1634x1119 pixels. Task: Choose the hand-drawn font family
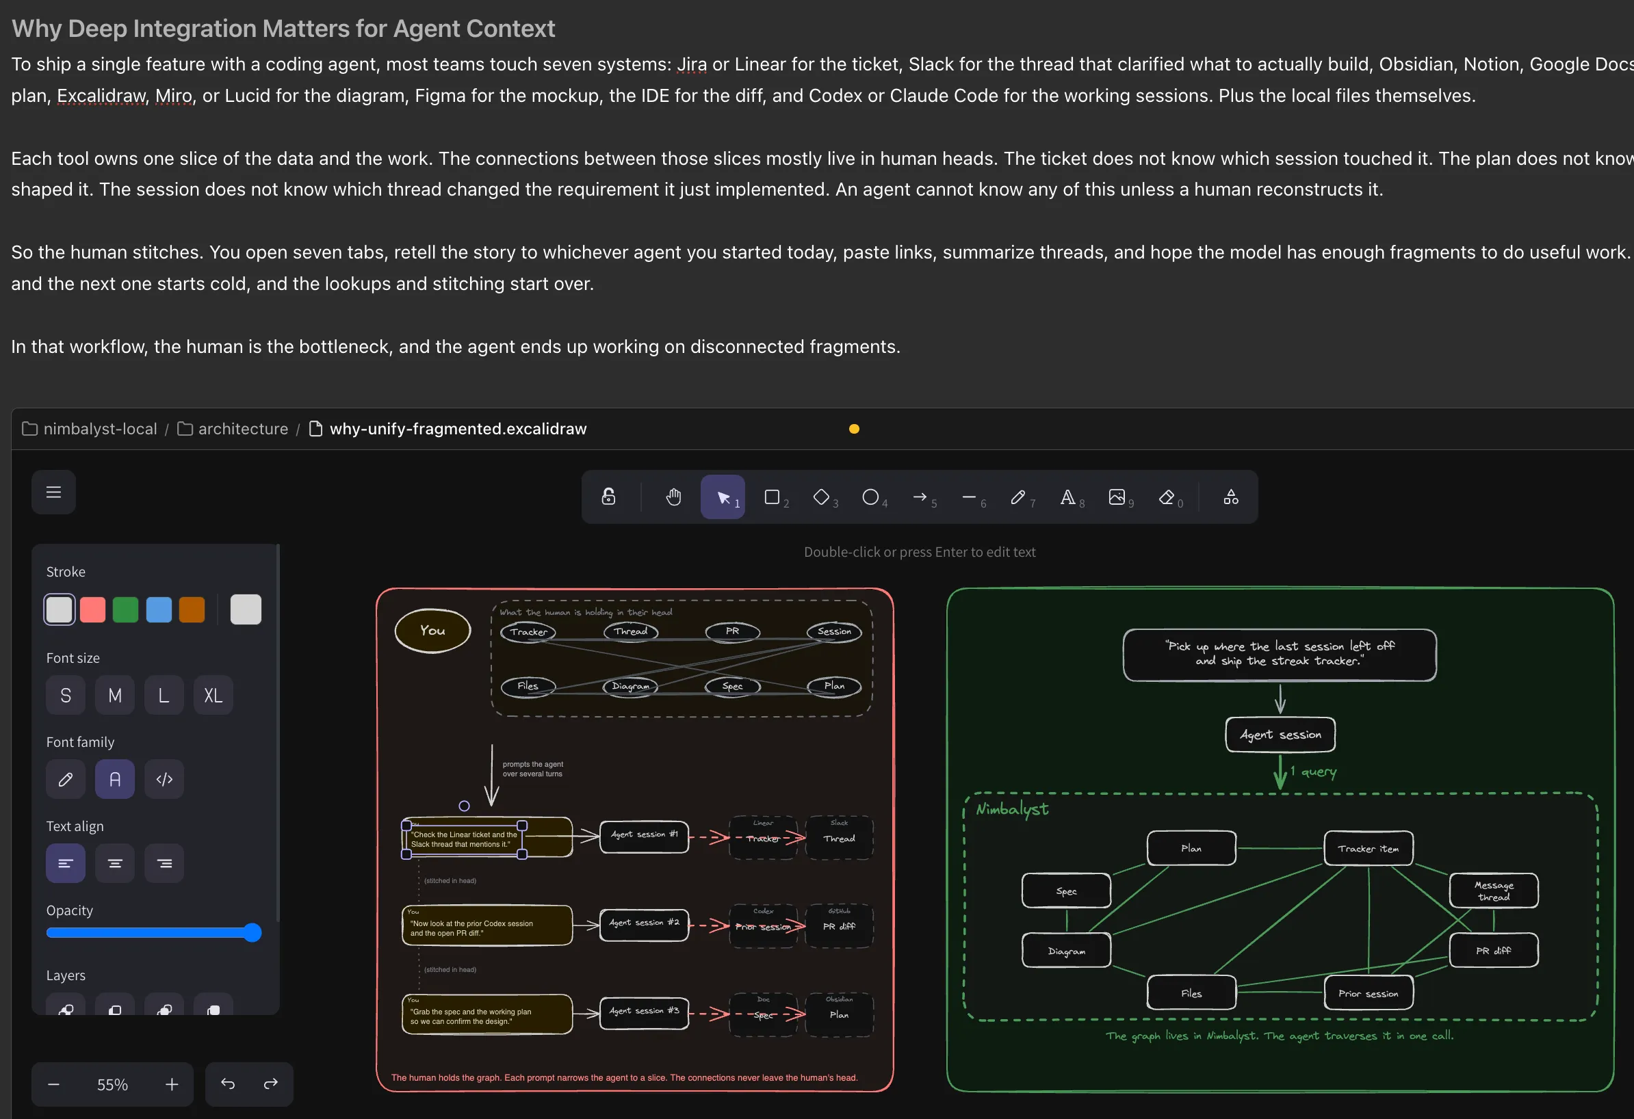tap(66, 779)
